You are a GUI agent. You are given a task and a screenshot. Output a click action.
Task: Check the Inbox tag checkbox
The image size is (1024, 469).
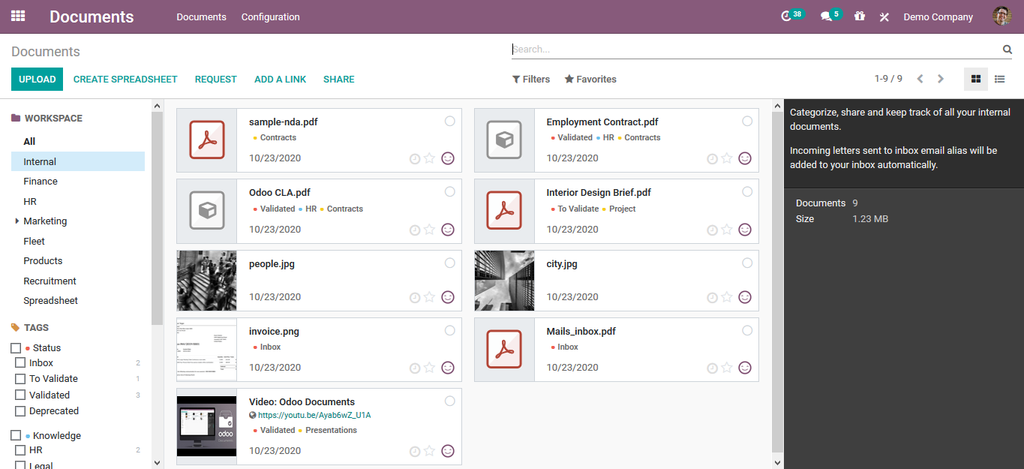click(20, 363)
